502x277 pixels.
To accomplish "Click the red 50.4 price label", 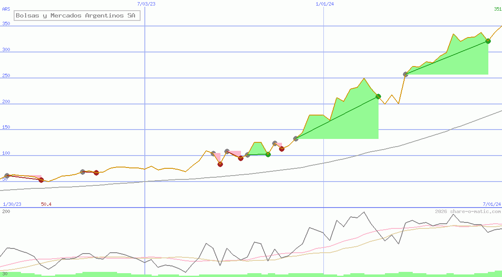I will coord(46,205).
